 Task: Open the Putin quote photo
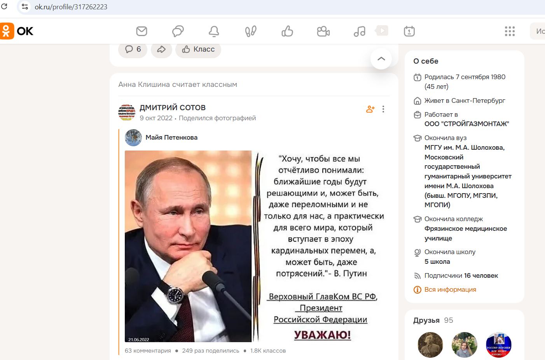255,246
